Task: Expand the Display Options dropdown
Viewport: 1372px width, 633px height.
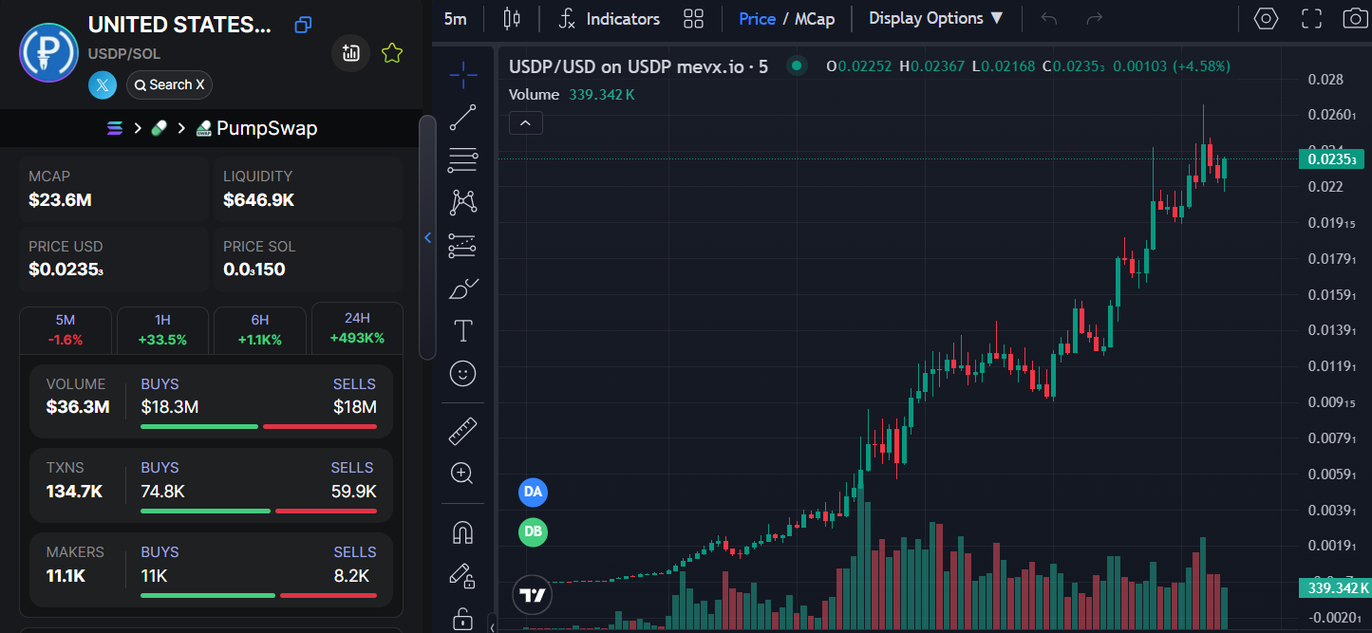Action: (936, 19)
